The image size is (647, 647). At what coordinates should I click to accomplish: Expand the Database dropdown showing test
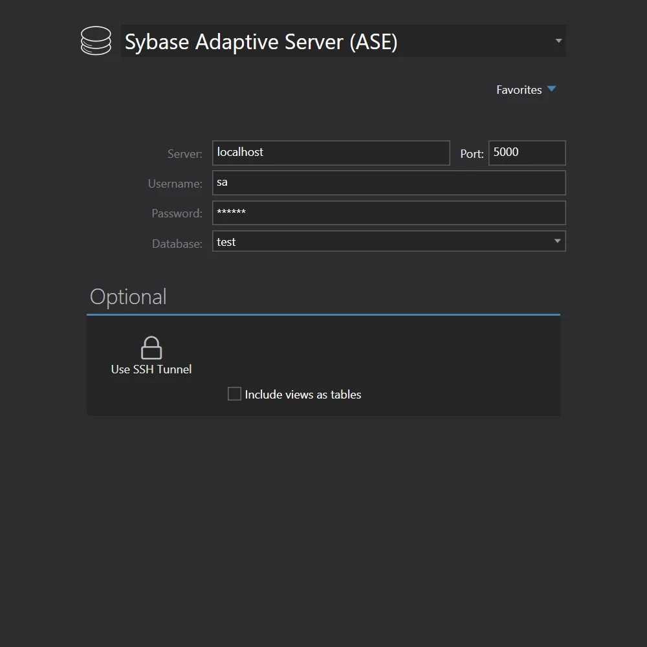(557, 241)
